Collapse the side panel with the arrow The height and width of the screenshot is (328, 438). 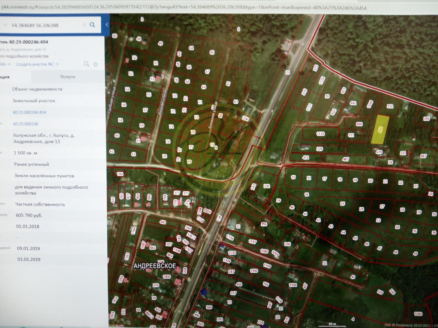pos(107,25)
